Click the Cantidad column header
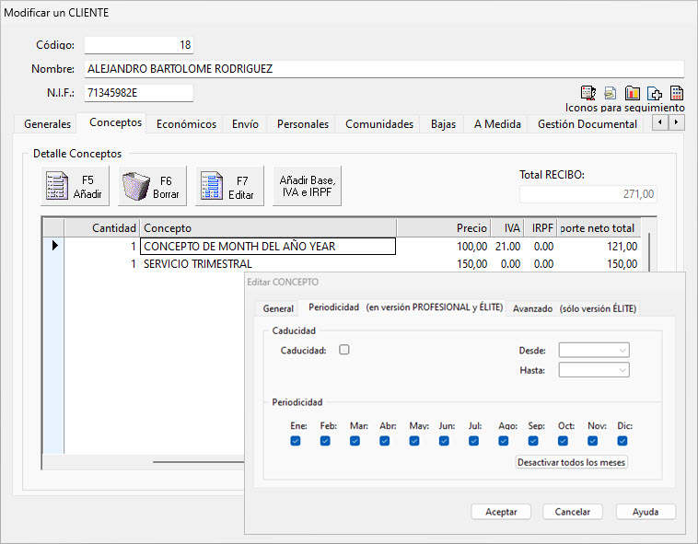 (x=102, y=228)
